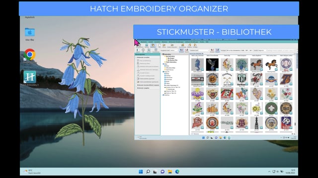The width and height of the screenshot is (318, 178).
Task: Open the Windows Start menu
Action: coord(141,172)
